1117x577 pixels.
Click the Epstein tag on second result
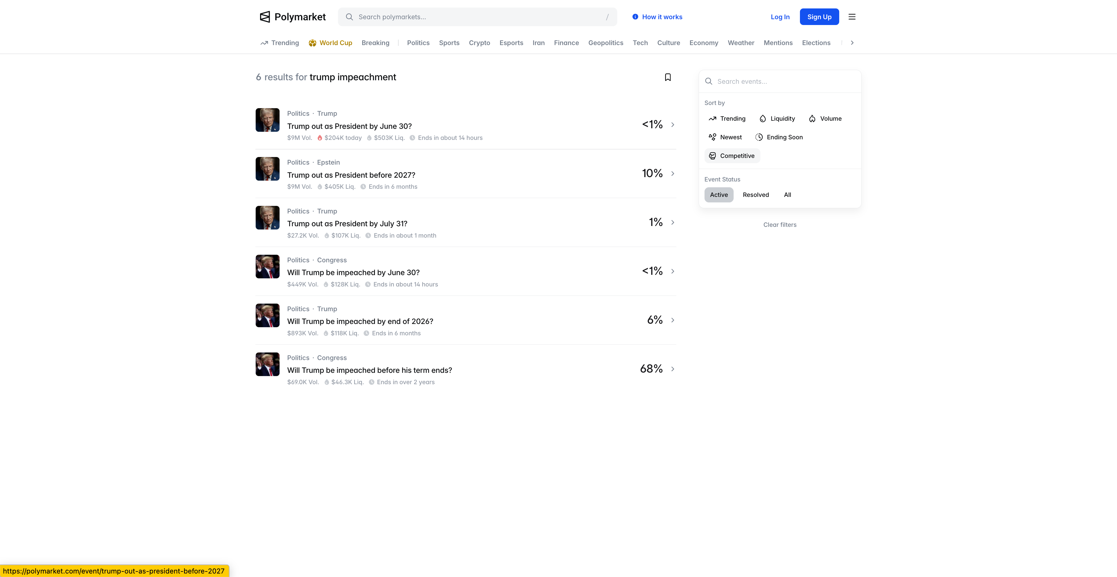328,163
